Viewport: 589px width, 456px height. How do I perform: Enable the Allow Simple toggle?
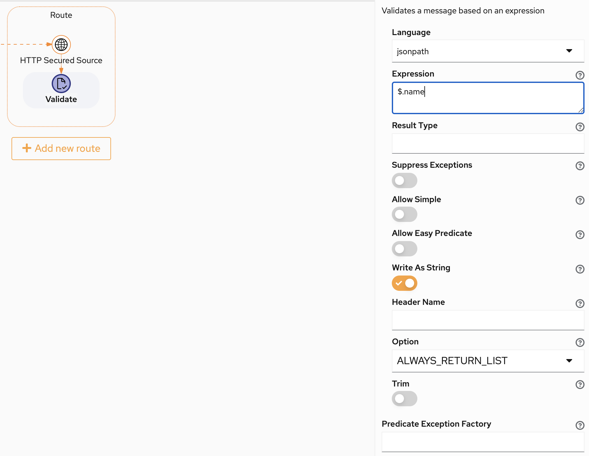[x=404, y=214]
